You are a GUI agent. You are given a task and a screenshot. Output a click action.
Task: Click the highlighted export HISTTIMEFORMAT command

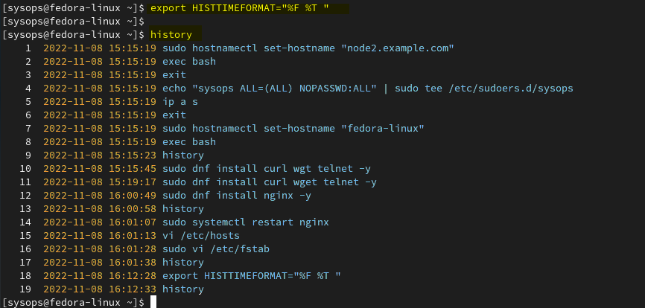point(240,7)
